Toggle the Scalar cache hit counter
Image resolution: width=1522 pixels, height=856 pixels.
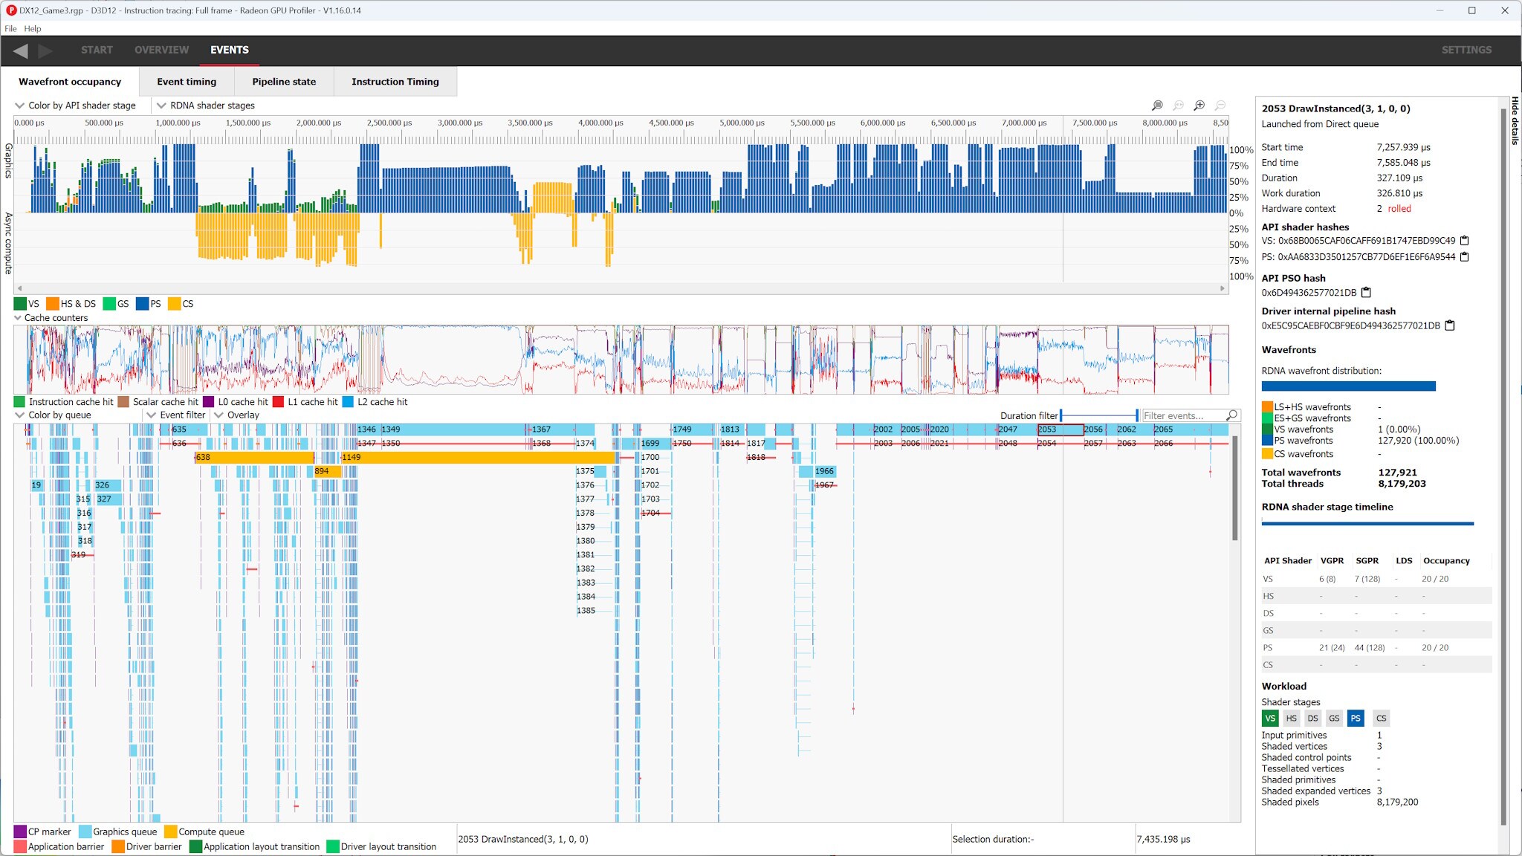pyautogui.click(x=158, y=402)
